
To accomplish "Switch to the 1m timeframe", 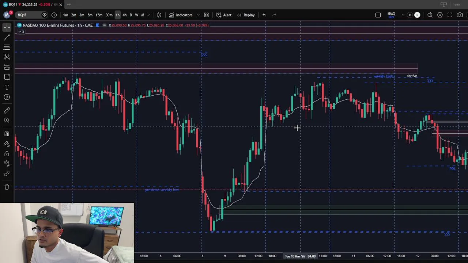I will point(65,15).
